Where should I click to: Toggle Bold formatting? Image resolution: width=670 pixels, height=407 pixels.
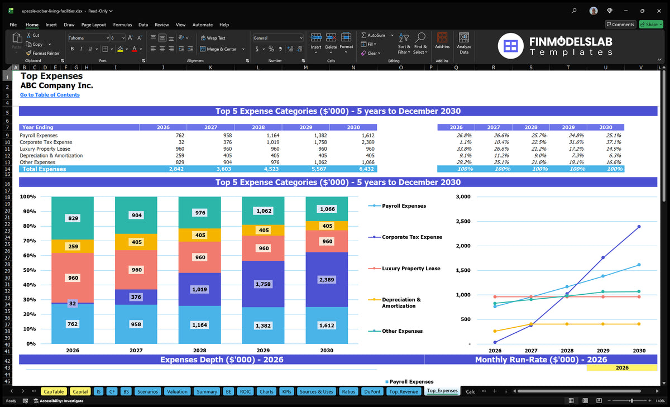point(73,49)
